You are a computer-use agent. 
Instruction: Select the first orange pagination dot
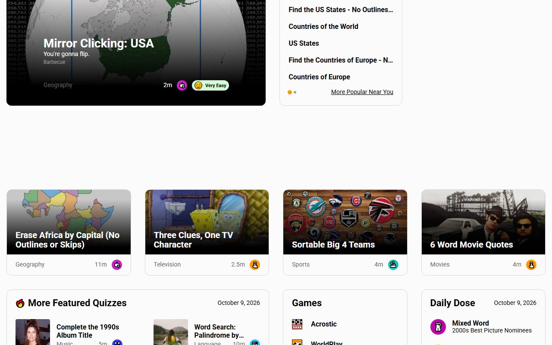(290, 92)
